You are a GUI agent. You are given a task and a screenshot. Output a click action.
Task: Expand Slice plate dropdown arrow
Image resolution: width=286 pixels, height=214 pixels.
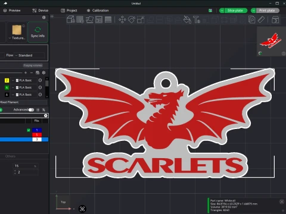pos(222,11)
